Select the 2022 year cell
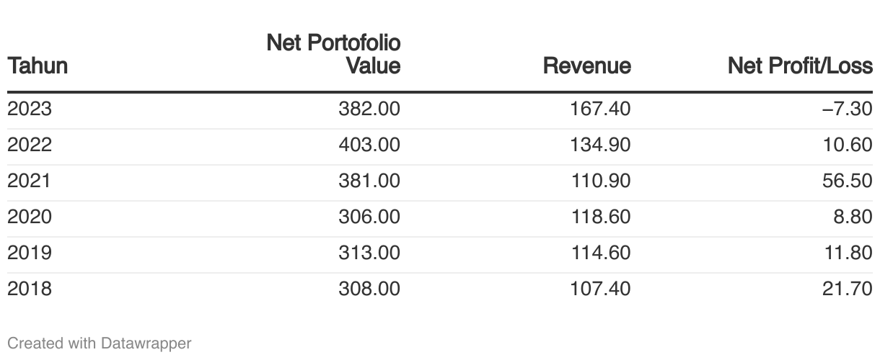 30,145
